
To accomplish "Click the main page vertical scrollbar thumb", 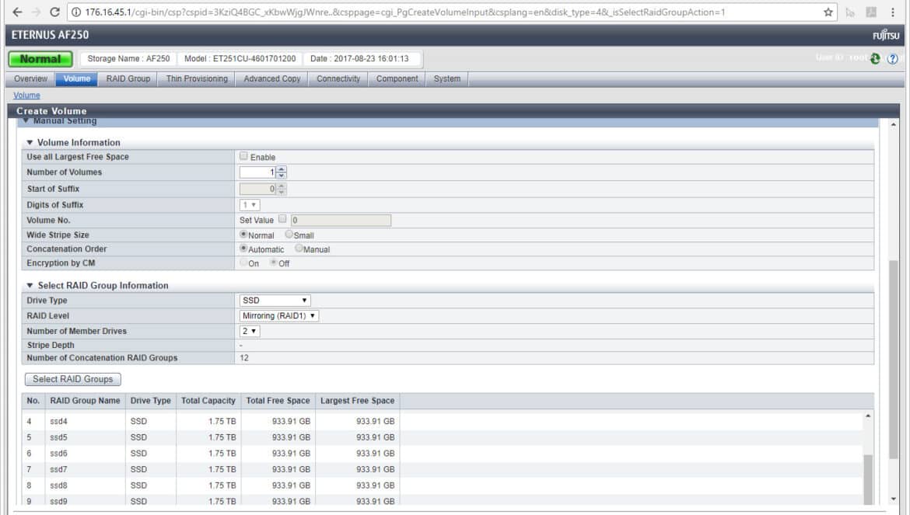I will click(893, 359).
